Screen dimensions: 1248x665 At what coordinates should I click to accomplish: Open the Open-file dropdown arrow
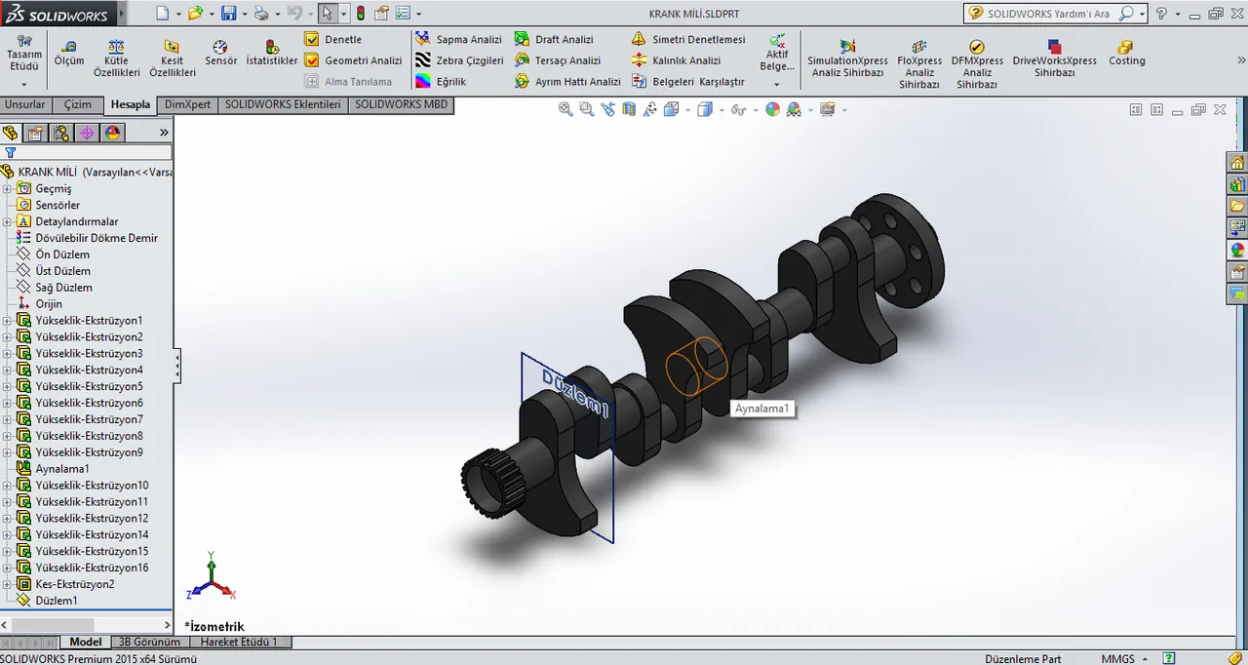click(211, 14)
